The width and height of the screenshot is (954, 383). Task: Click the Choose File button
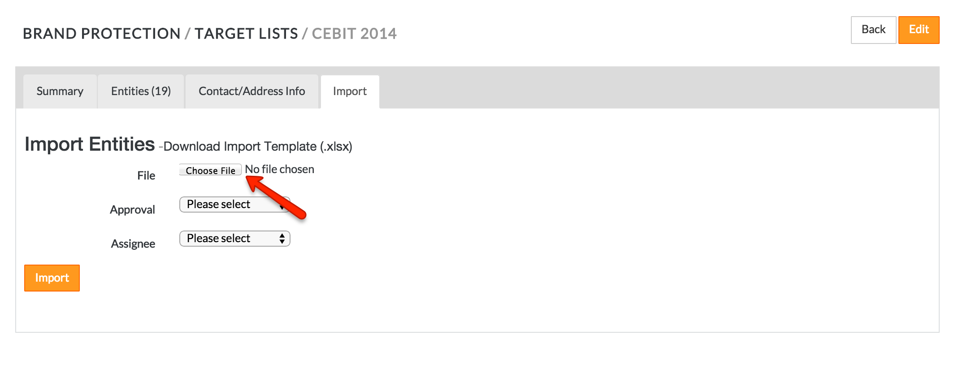point(209,170)
